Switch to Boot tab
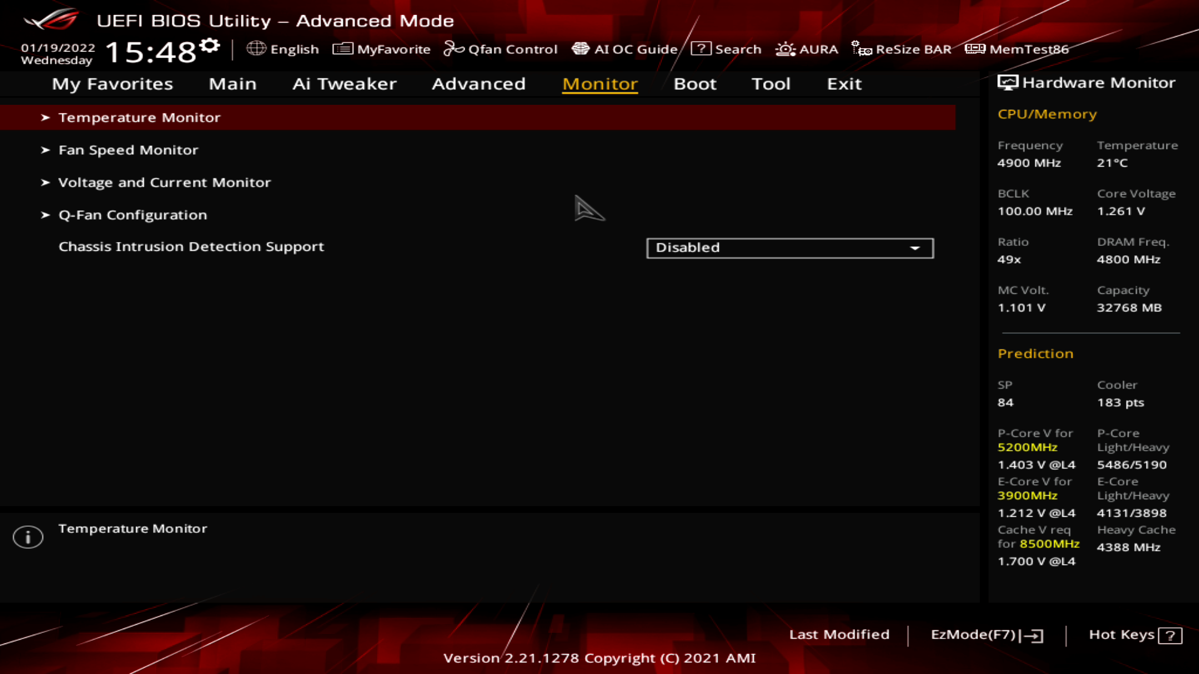Image resolution: width=1199 pixels, height=674 pixels. [695, 83]
